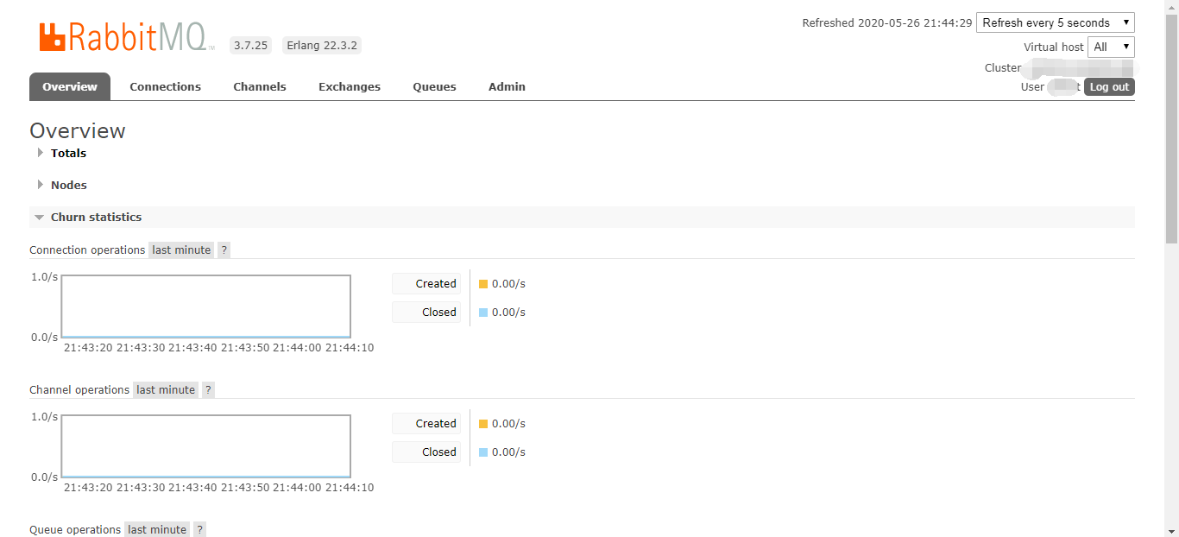Open the Channels tab
The height and width of the screenshot is (537, 1179).
pyautogui.click(x=259, y=87)
